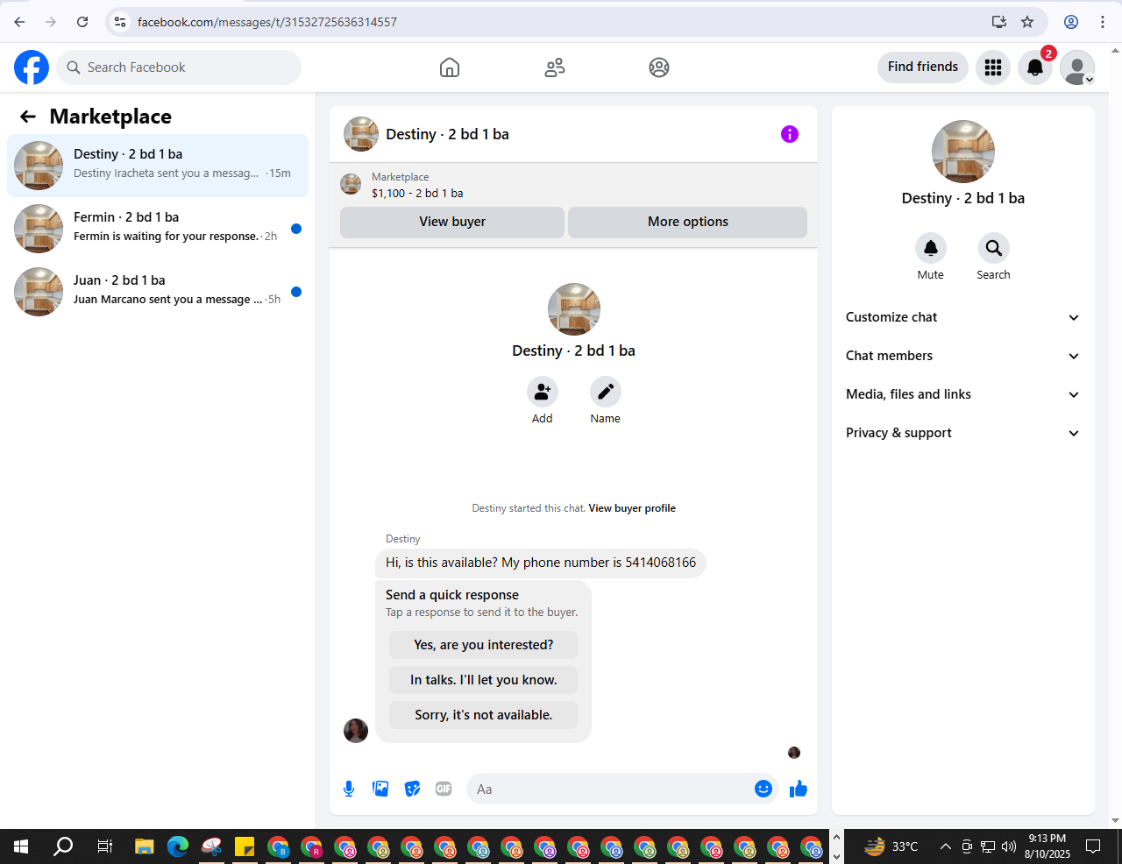Image resolution: width=1122 pixels, height=864 pixels.
Task: Click the Search Facebook field
Action: 179,67
